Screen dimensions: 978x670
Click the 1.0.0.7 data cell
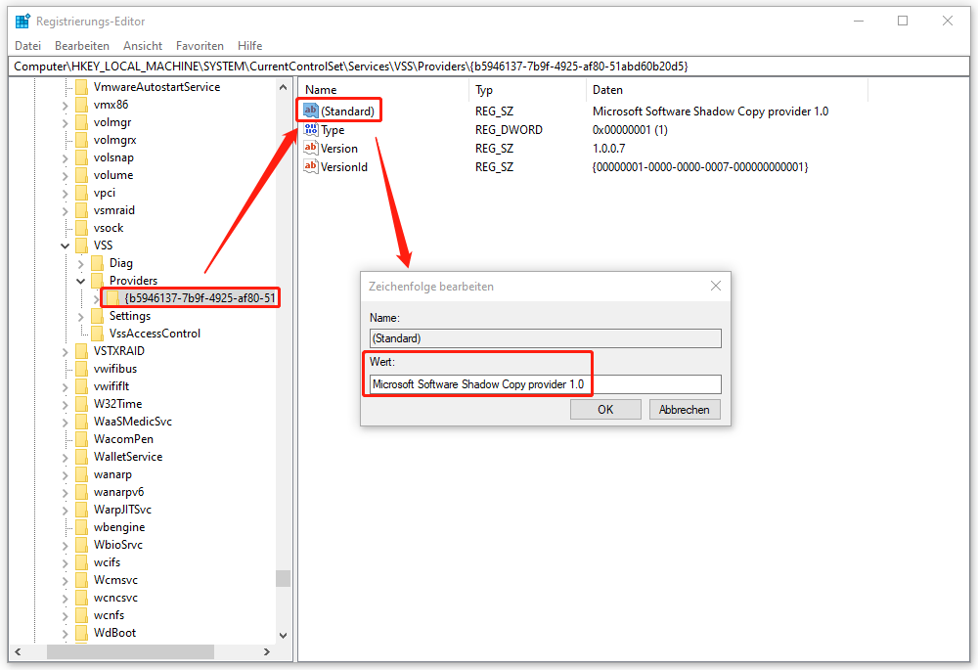point(608,149)
